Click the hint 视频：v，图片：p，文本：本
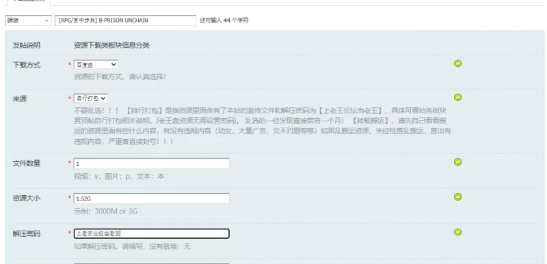Image resolution: width=547 pixels, height=264 pixels. point(119,177)
